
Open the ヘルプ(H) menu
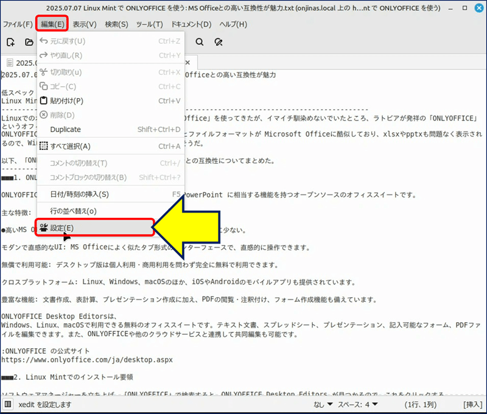coord(233,24)
